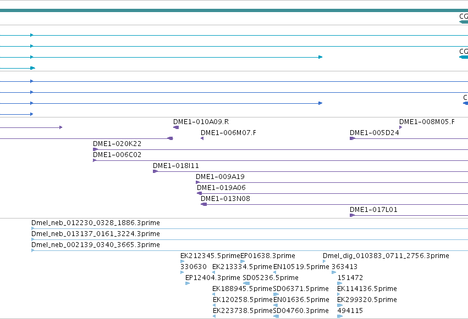The height and width of the screenshot is (319, 468).
Task: Select the DME1-017L01 clone label
Action: pos(373,210)
